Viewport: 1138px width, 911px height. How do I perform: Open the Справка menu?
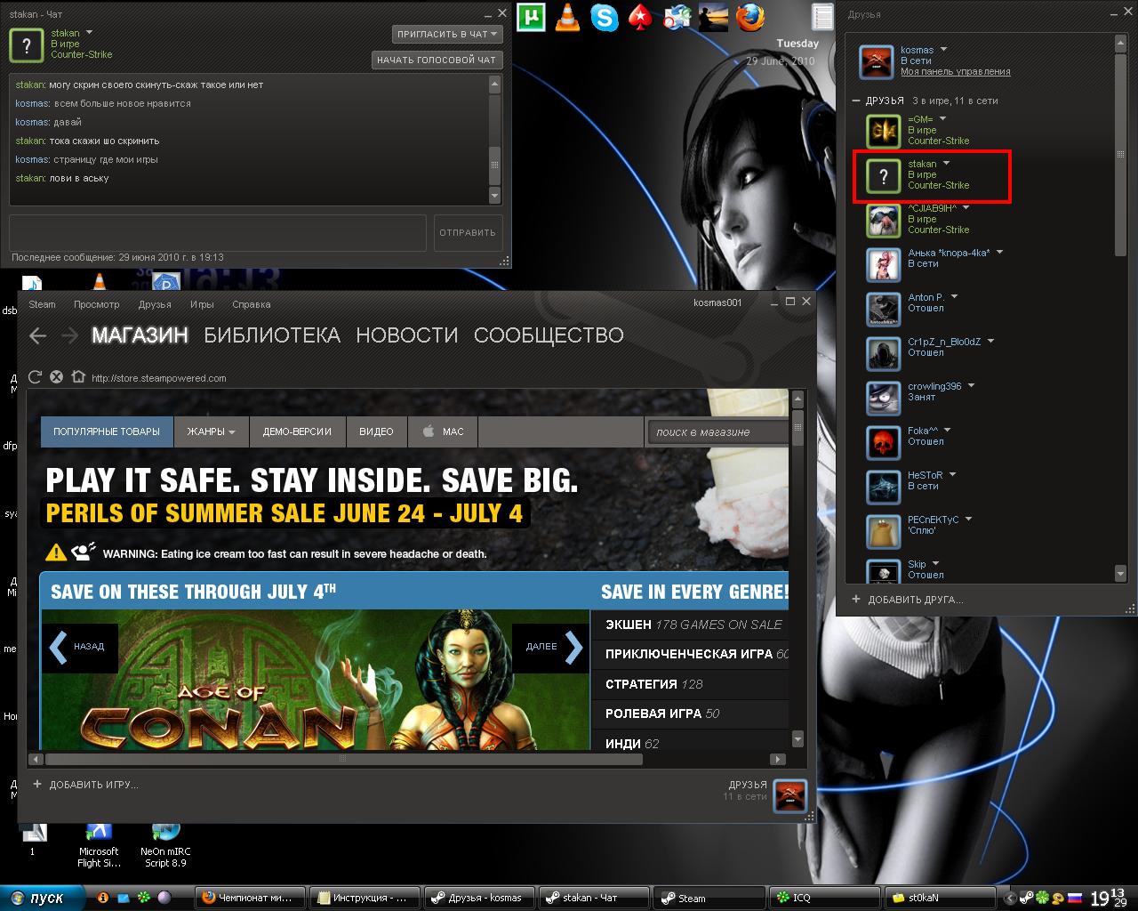click(251, 304)
